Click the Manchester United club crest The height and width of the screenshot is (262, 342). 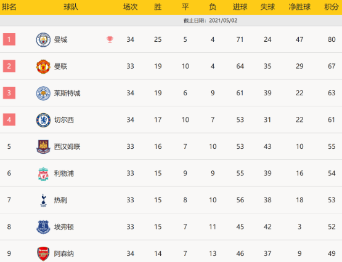coord(43,66)
